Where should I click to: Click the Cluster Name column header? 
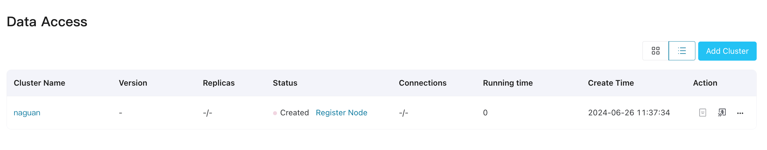tap(39, 83)
